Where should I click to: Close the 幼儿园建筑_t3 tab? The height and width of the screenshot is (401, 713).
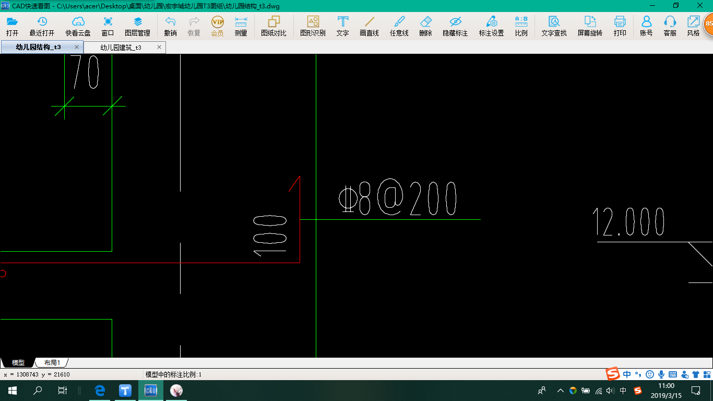pyautogui.click(x=159, y=48)
